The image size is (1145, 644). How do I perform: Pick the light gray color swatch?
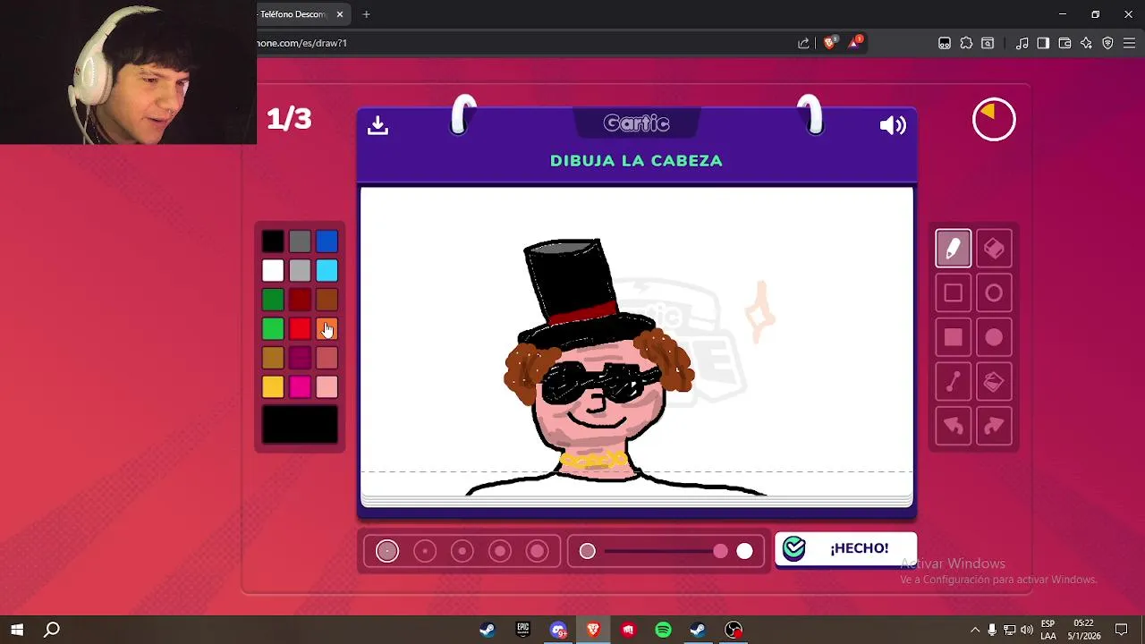(x=300, y=270)
